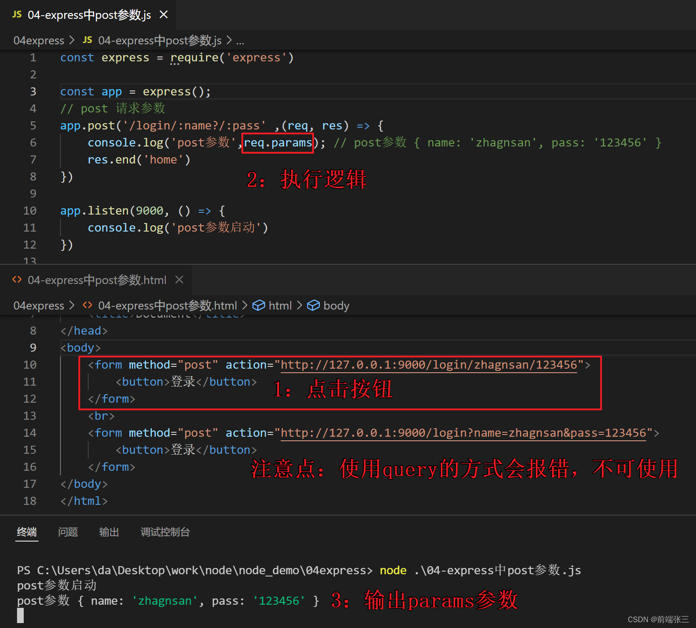Click the HTML icon in the lower breadcrumb
The width and height of the screenshot is (696, 628).
click(87, 305)
